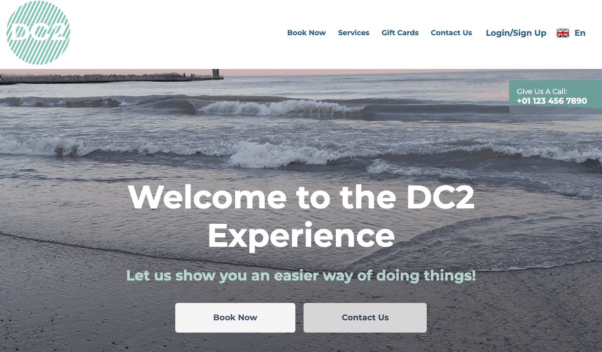602x352 pixels.
Task: Click the word Experience in the heading
Action: click(x=302, y=236)
